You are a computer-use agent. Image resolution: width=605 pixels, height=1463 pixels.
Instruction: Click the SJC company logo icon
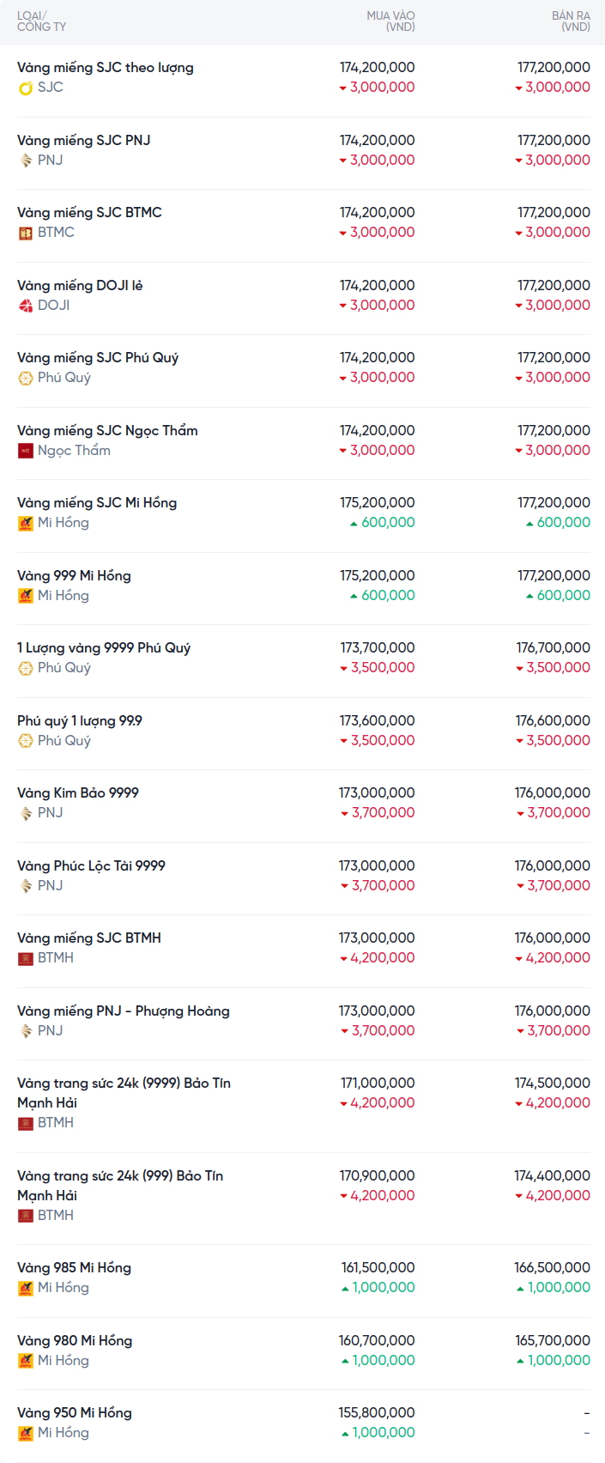[26, 88]
